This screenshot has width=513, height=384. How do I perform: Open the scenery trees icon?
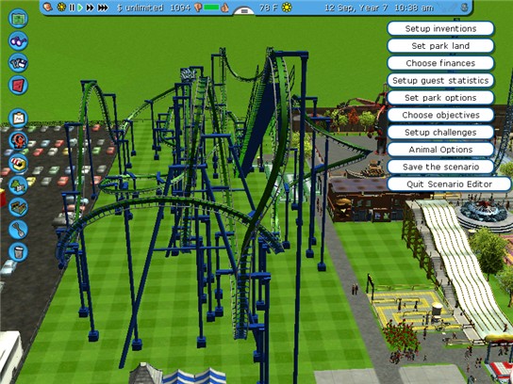tap(18, 185)
